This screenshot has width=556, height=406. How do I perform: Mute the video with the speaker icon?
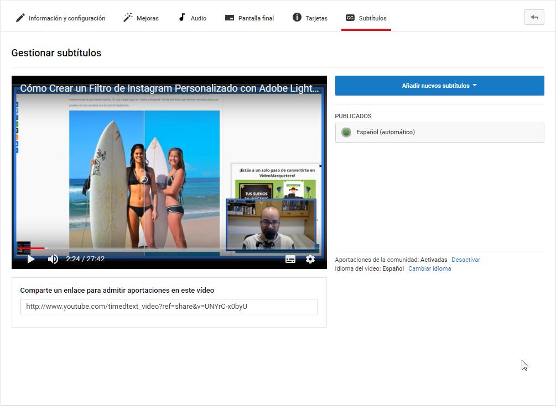pyautogui.click(x=53, y=259)
